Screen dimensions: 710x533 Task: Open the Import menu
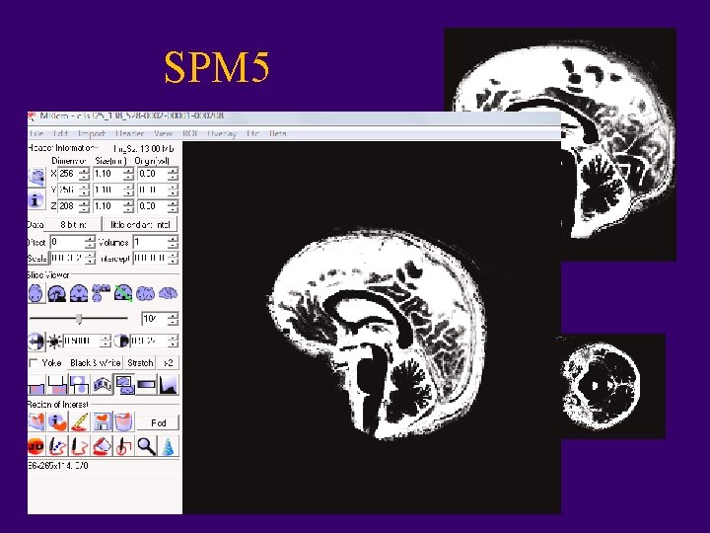pos(92,133)
